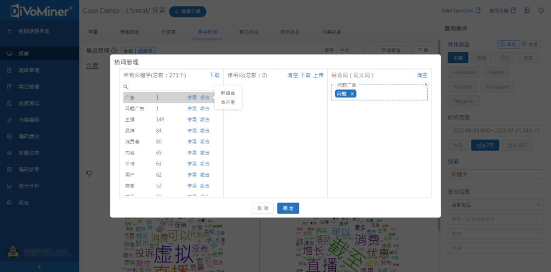Choose 新组合 from the popup menu
The image size is (551, 272).
click(x=228, y=93)
